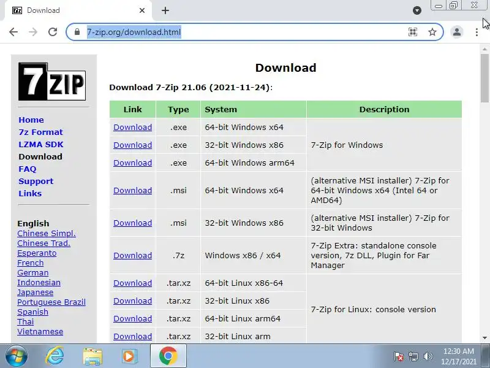
Task: Download the .7z 7-Zip Extra package
Action: [132, 256]
